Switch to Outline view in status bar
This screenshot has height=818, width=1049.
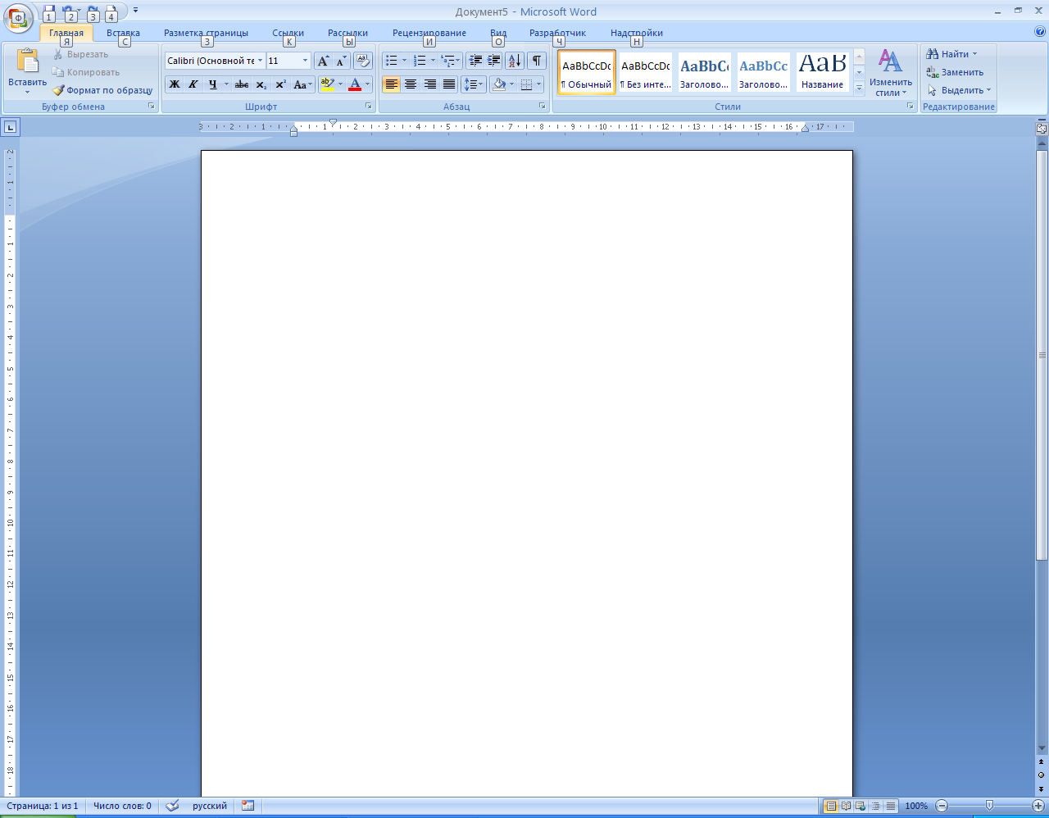[875, 806]
